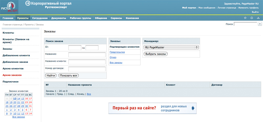
Task: Open the Документы menu item
Action: (x=59, y=18)
